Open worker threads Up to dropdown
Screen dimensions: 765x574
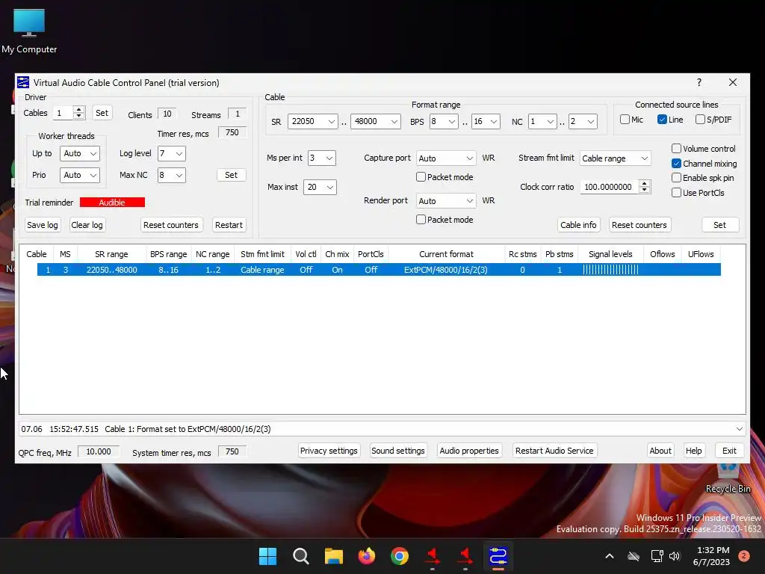[79, 153]
